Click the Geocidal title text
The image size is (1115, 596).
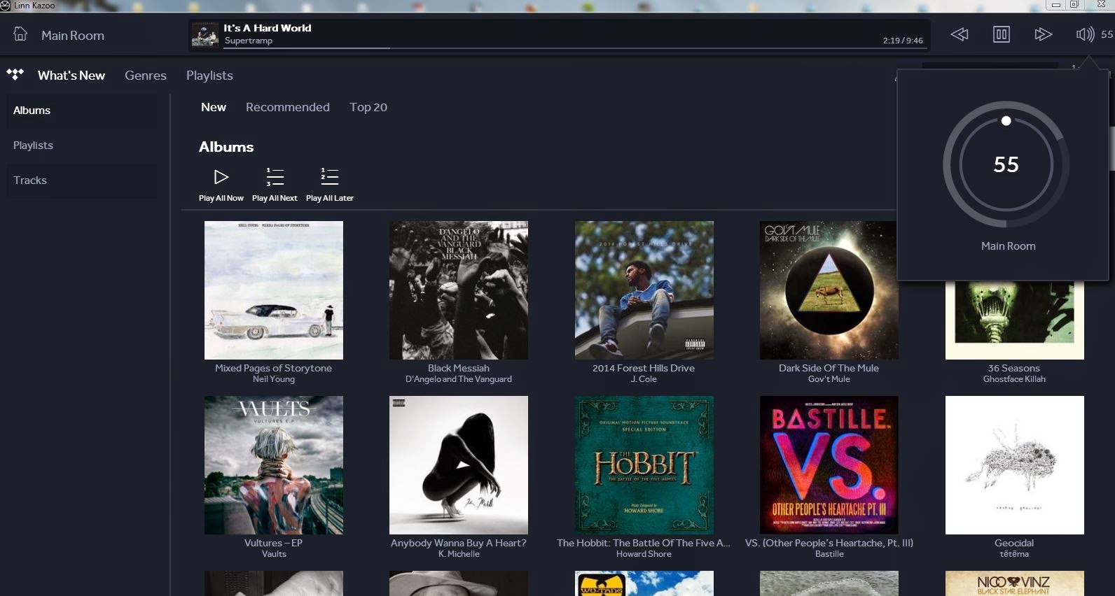1014,543
